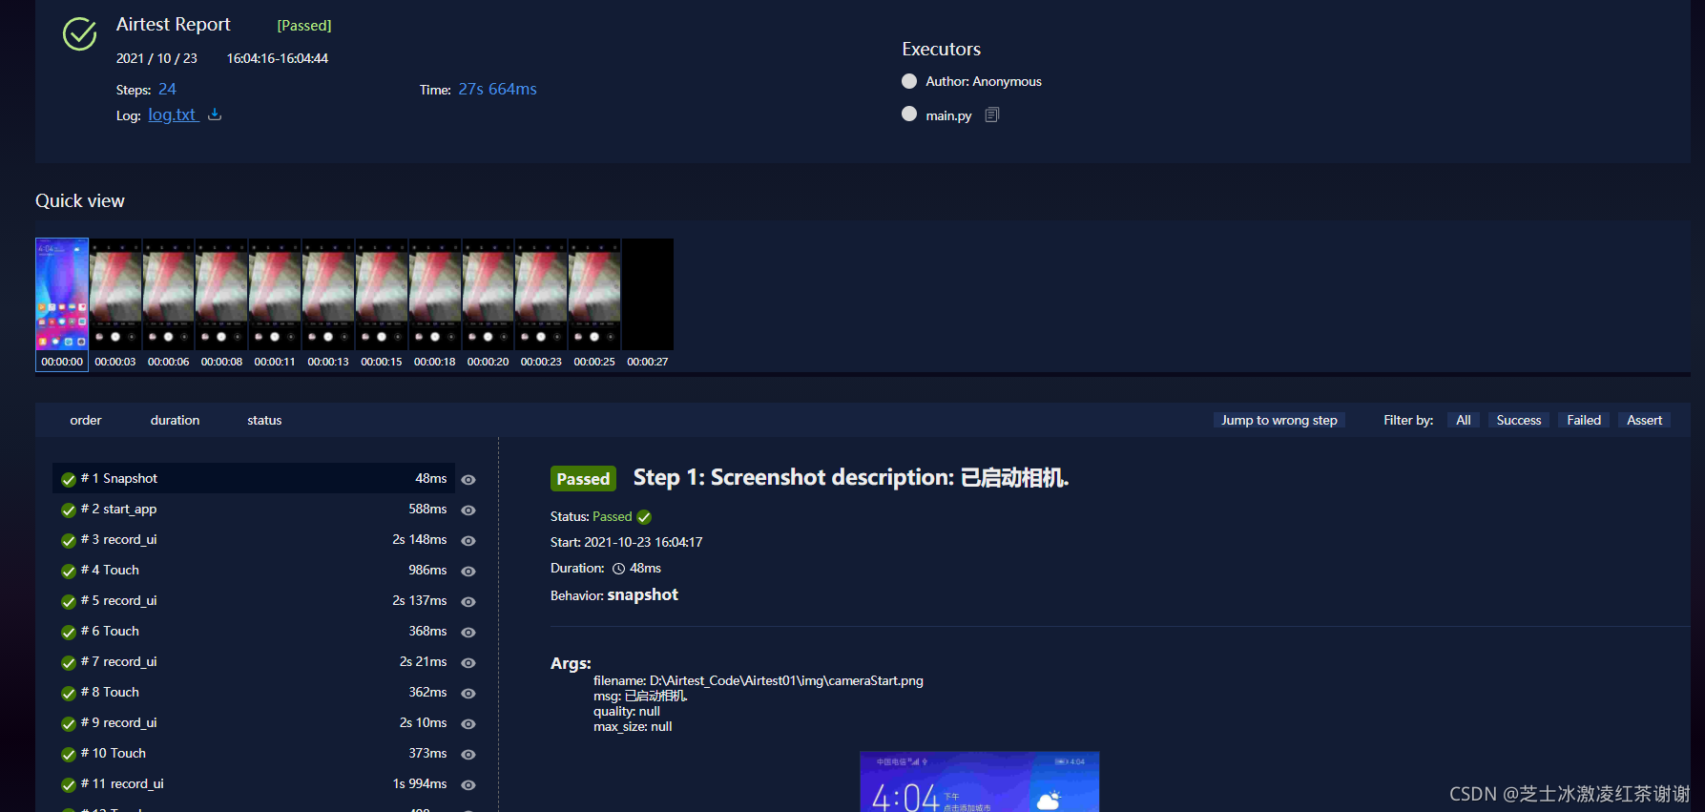1705x812 pixels.
Task: Open quick view thumbnail at 00:00:18
Action: click(x=435, y=294)
